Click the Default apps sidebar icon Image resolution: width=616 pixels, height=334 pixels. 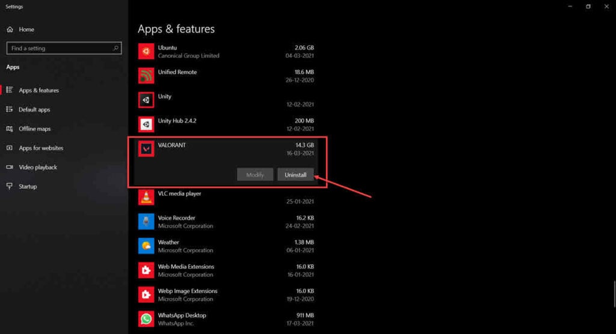pos(10,109)
